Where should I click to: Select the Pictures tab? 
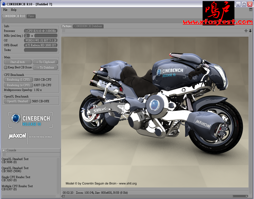(67, 26)
